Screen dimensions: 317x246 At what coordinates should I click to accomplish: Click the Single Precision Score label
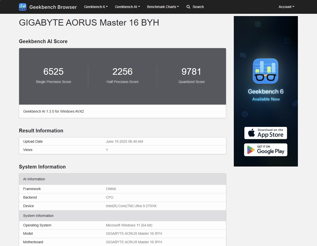click(x=54, y=82)
